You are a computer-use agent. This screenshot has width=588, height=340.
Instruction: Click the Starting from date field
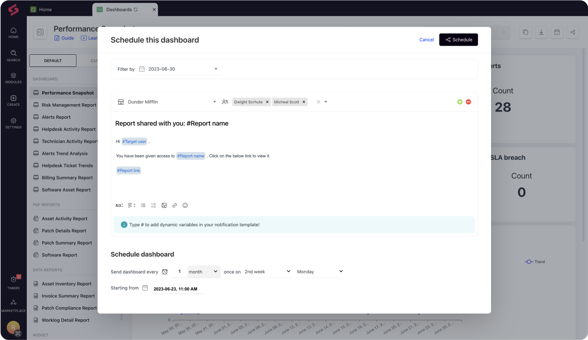175,289
